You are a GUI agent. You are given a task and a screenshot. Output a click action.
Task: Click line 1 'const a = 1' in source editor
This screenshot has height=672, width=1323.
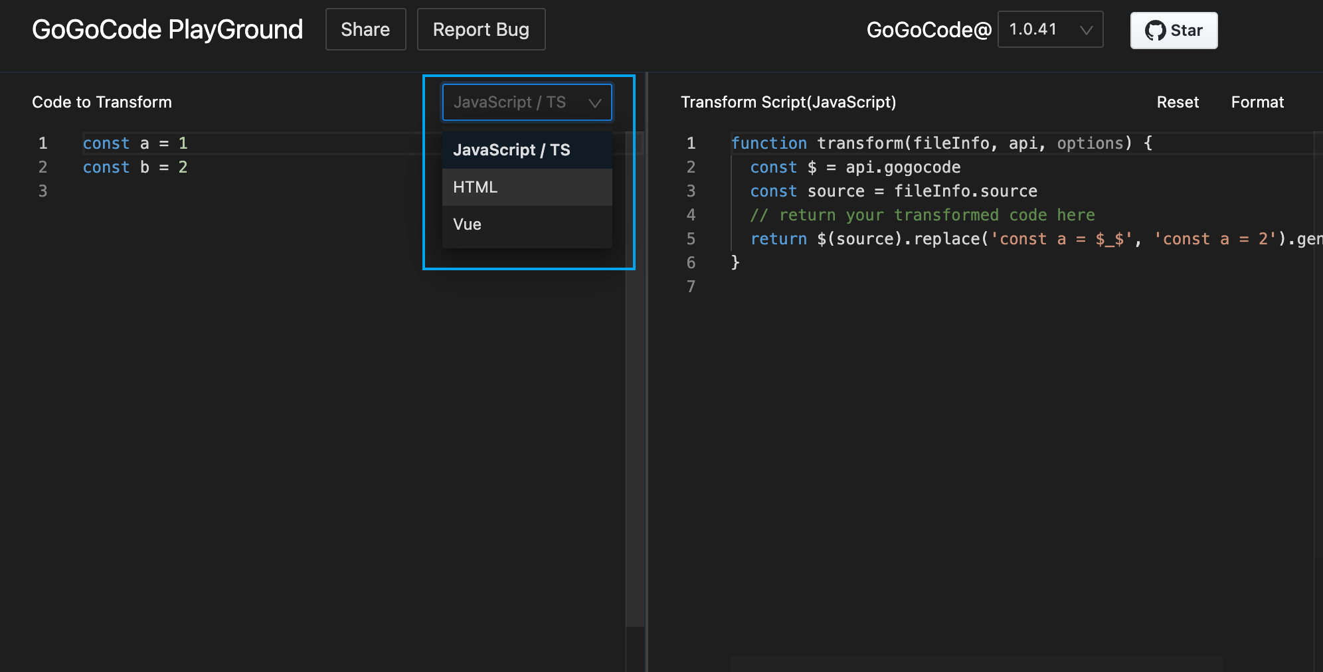point(135,143)
